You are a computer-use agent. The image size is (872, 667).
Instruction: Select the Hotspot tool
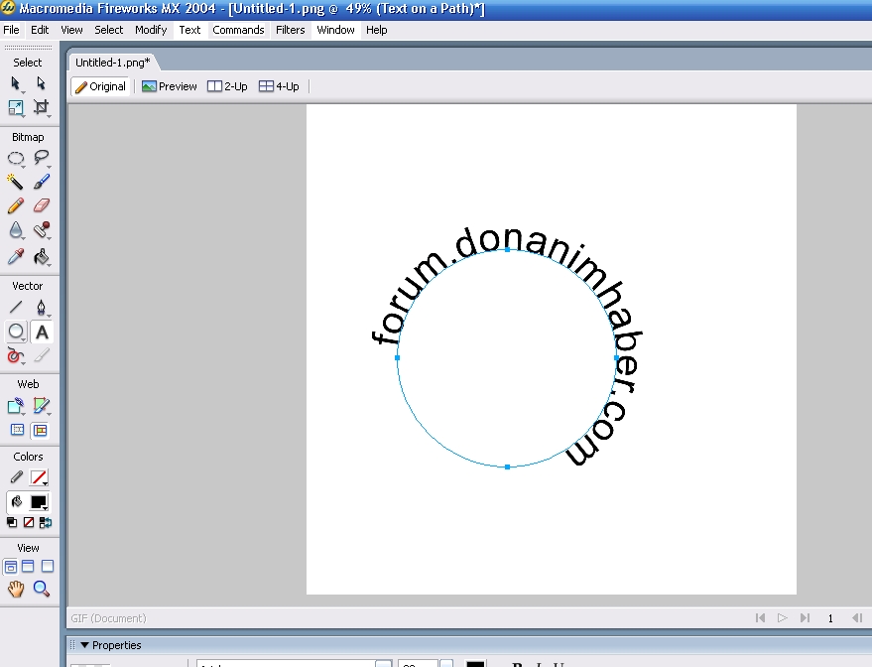tap(16, 406)
